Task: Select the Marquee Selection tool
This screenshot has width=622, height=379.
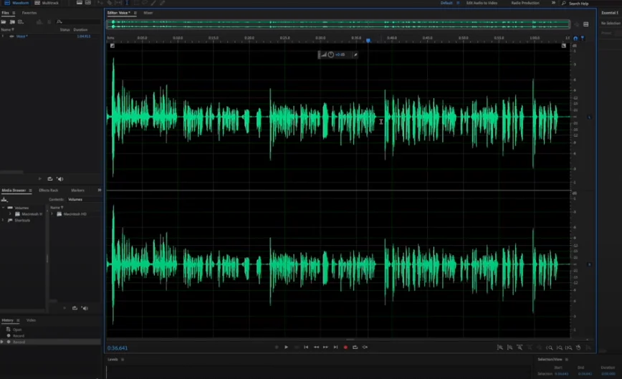Action: (136, 3)
